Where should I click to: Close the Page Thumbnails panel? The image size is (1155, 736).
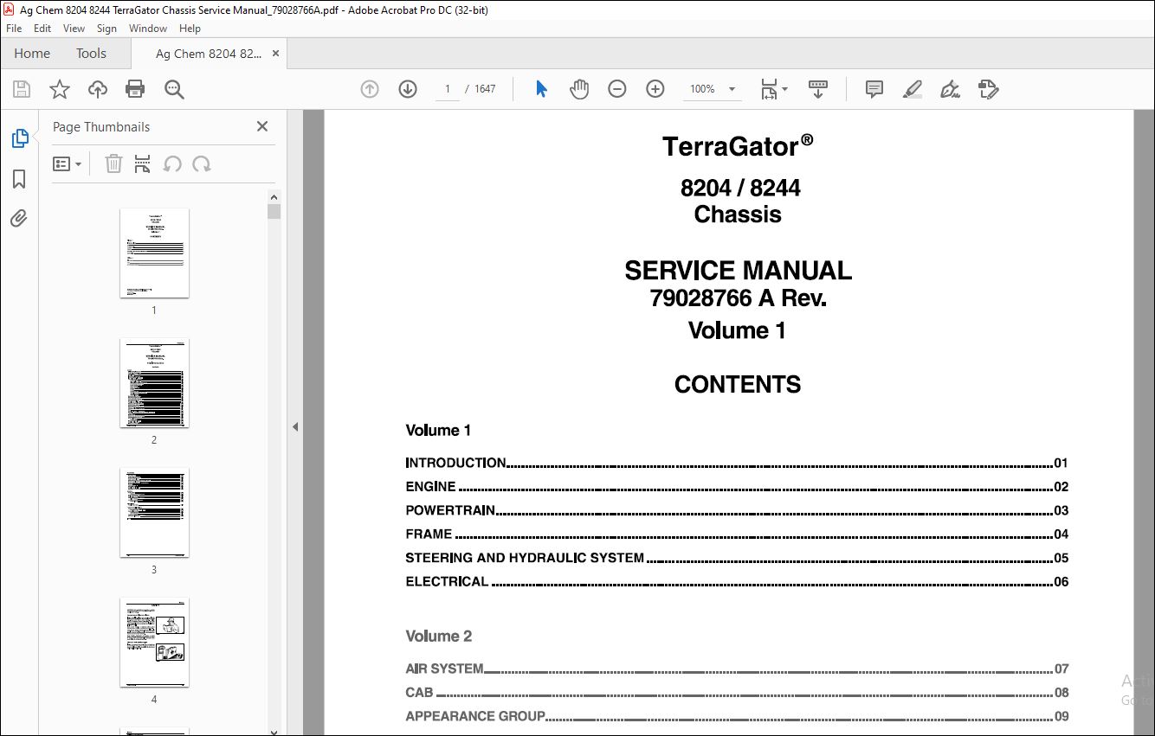tap(262, 126)
